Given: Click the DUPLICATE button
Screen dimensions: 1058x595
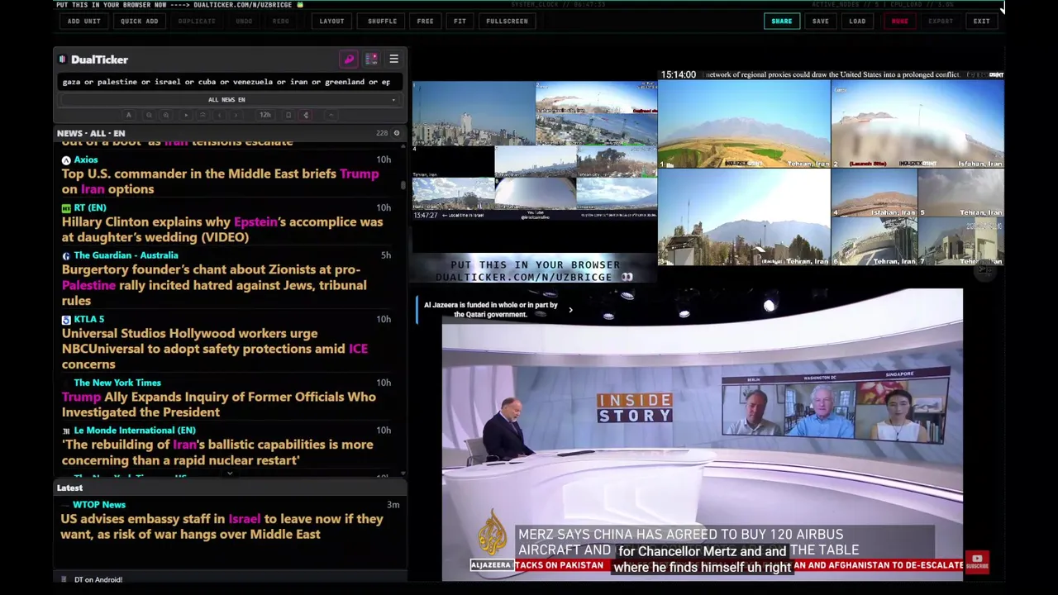Looking at the screenshot, I should point(197,21).
